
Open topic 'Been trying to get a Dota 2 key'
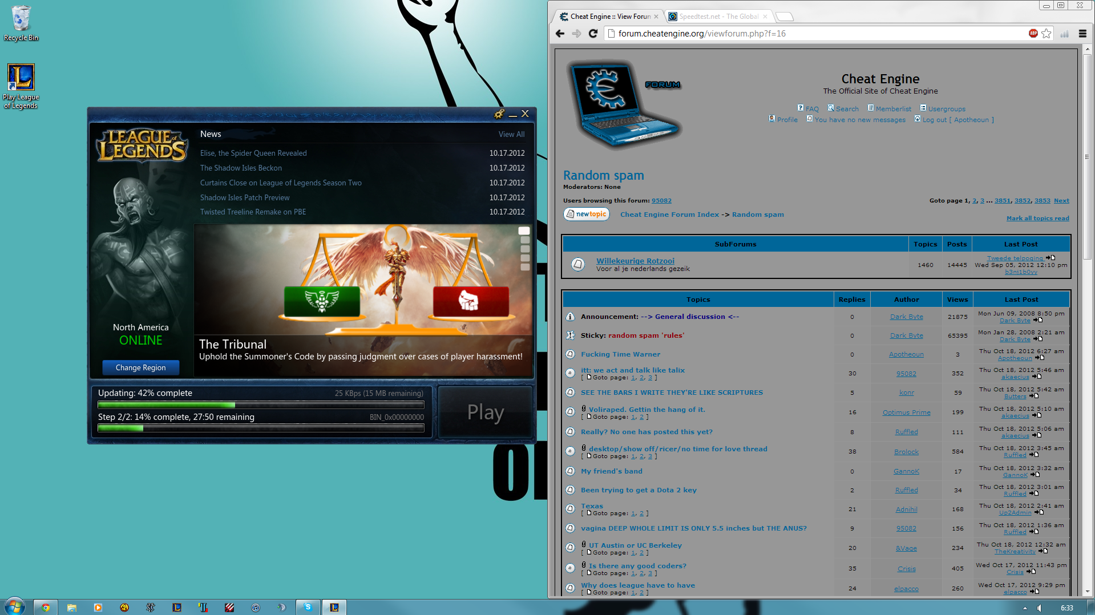point(639,490)
